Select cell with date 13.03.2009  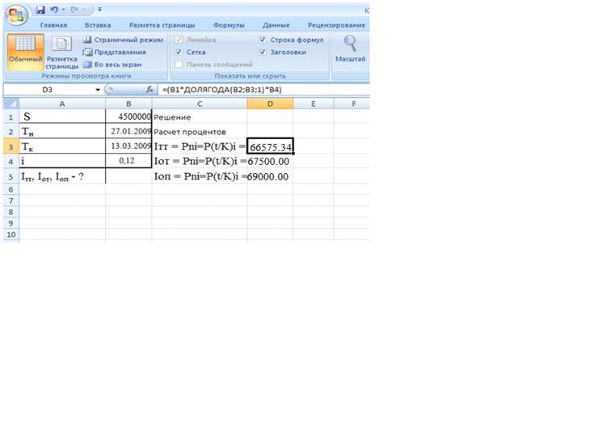point(128,146)
